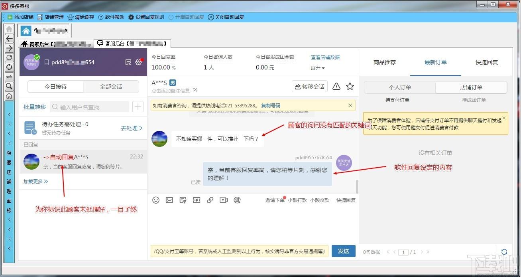Image resolution: width=521 pixels, height=277 pixels.
Task: Click 清除缓存 to clear the cache
Action: click(81, 17)
